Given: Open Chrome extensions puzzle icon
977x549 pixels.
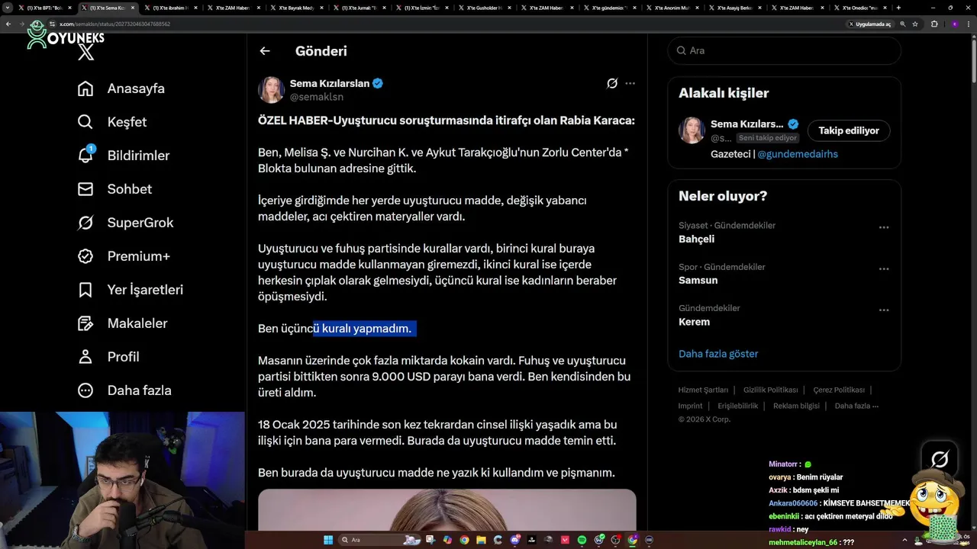Looking at the screenshot, I should [x=934, y=24].
